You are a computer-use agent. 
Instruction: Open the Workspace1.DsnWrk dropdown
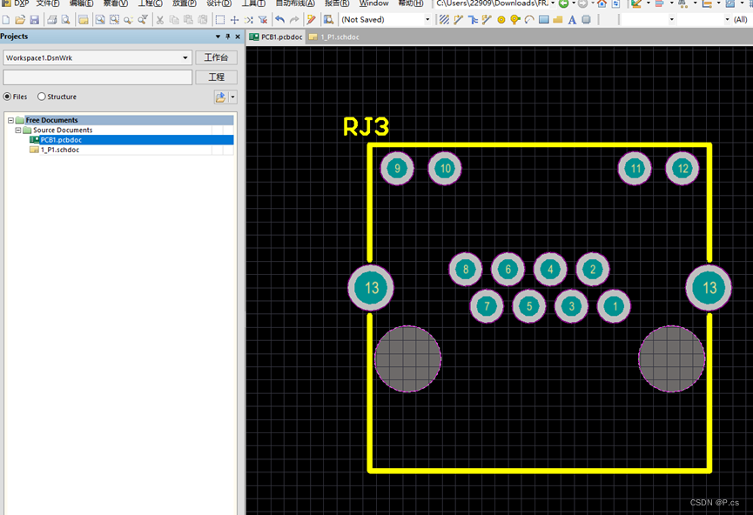(185, 57)
